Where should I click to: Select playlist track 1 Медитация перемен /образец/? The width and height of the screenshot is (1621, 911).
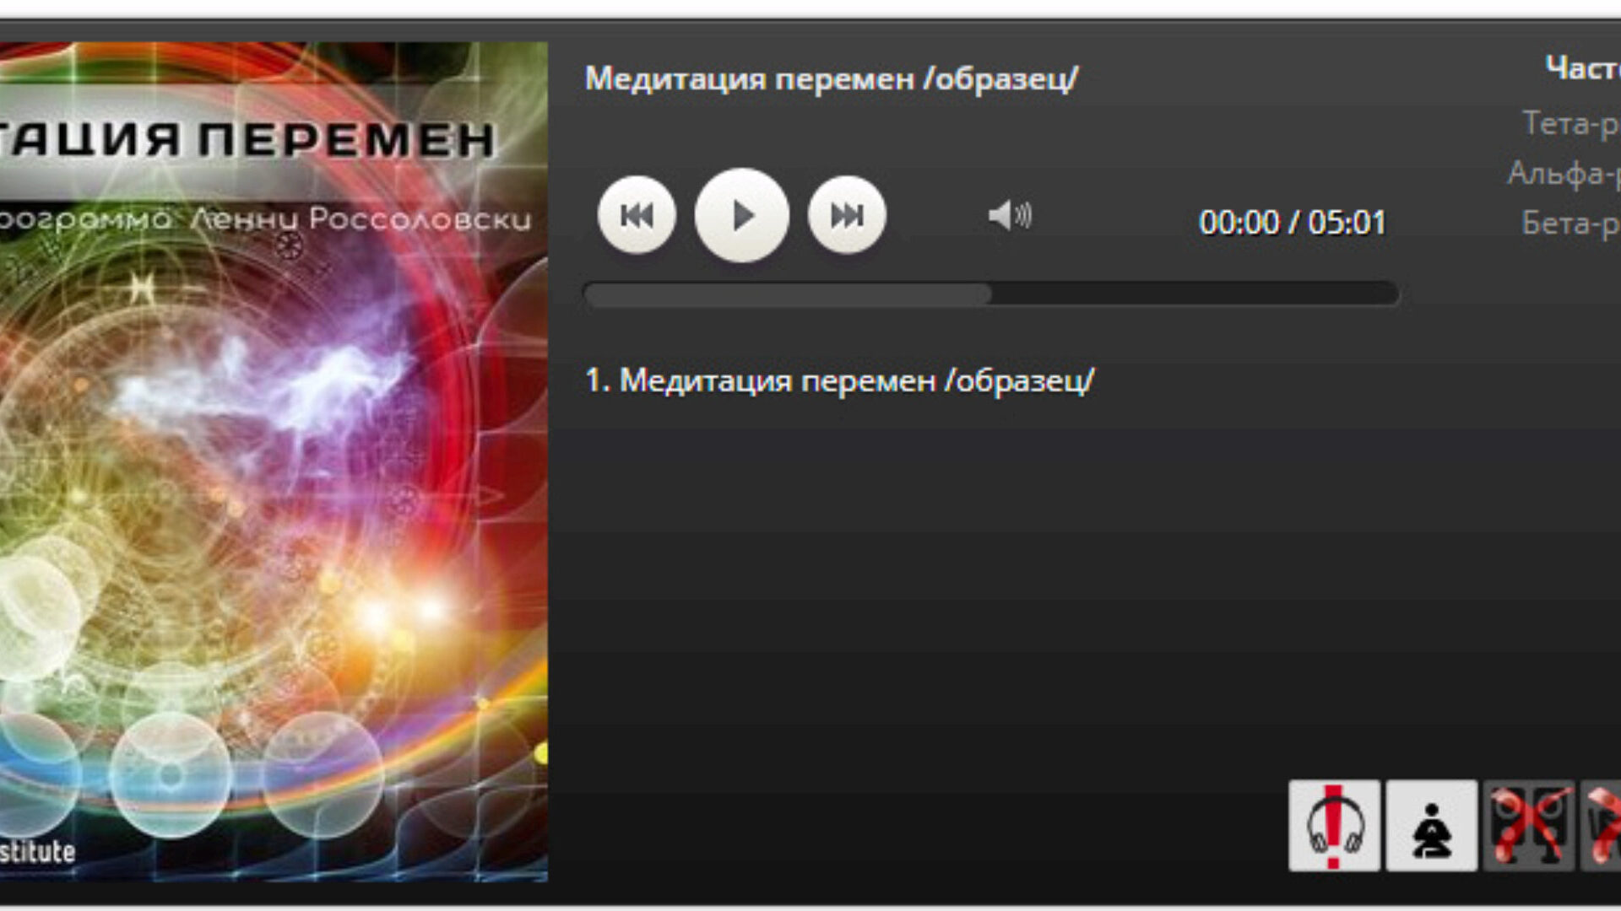tap(839, 380)
